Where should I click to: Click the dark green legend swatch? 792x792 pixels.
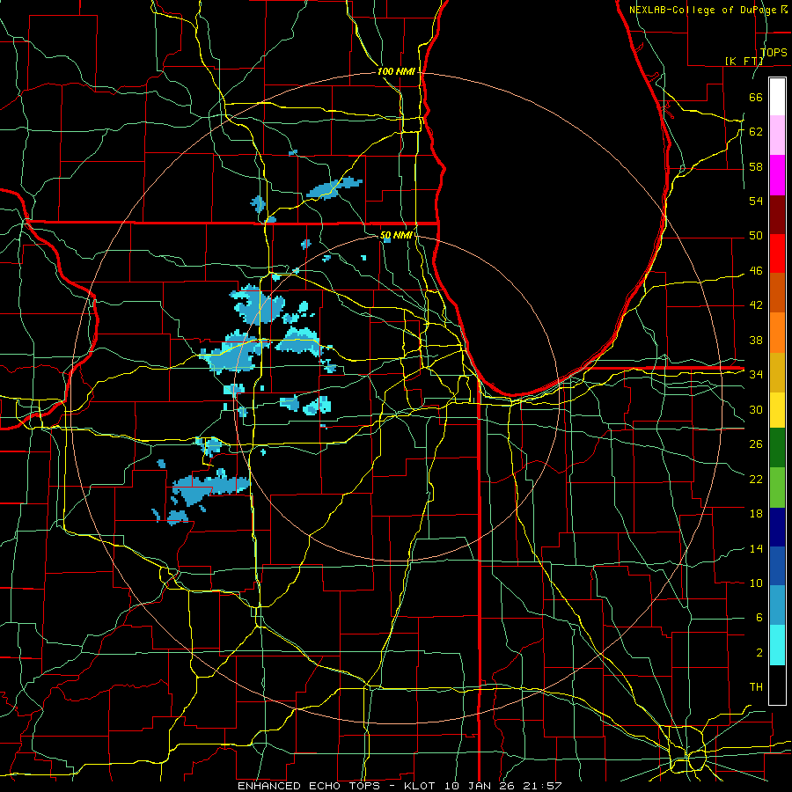[x=777, y=448]
